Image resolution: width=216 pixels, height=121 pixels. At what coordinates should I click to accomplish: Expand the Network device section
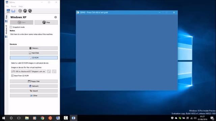(34, 86)
